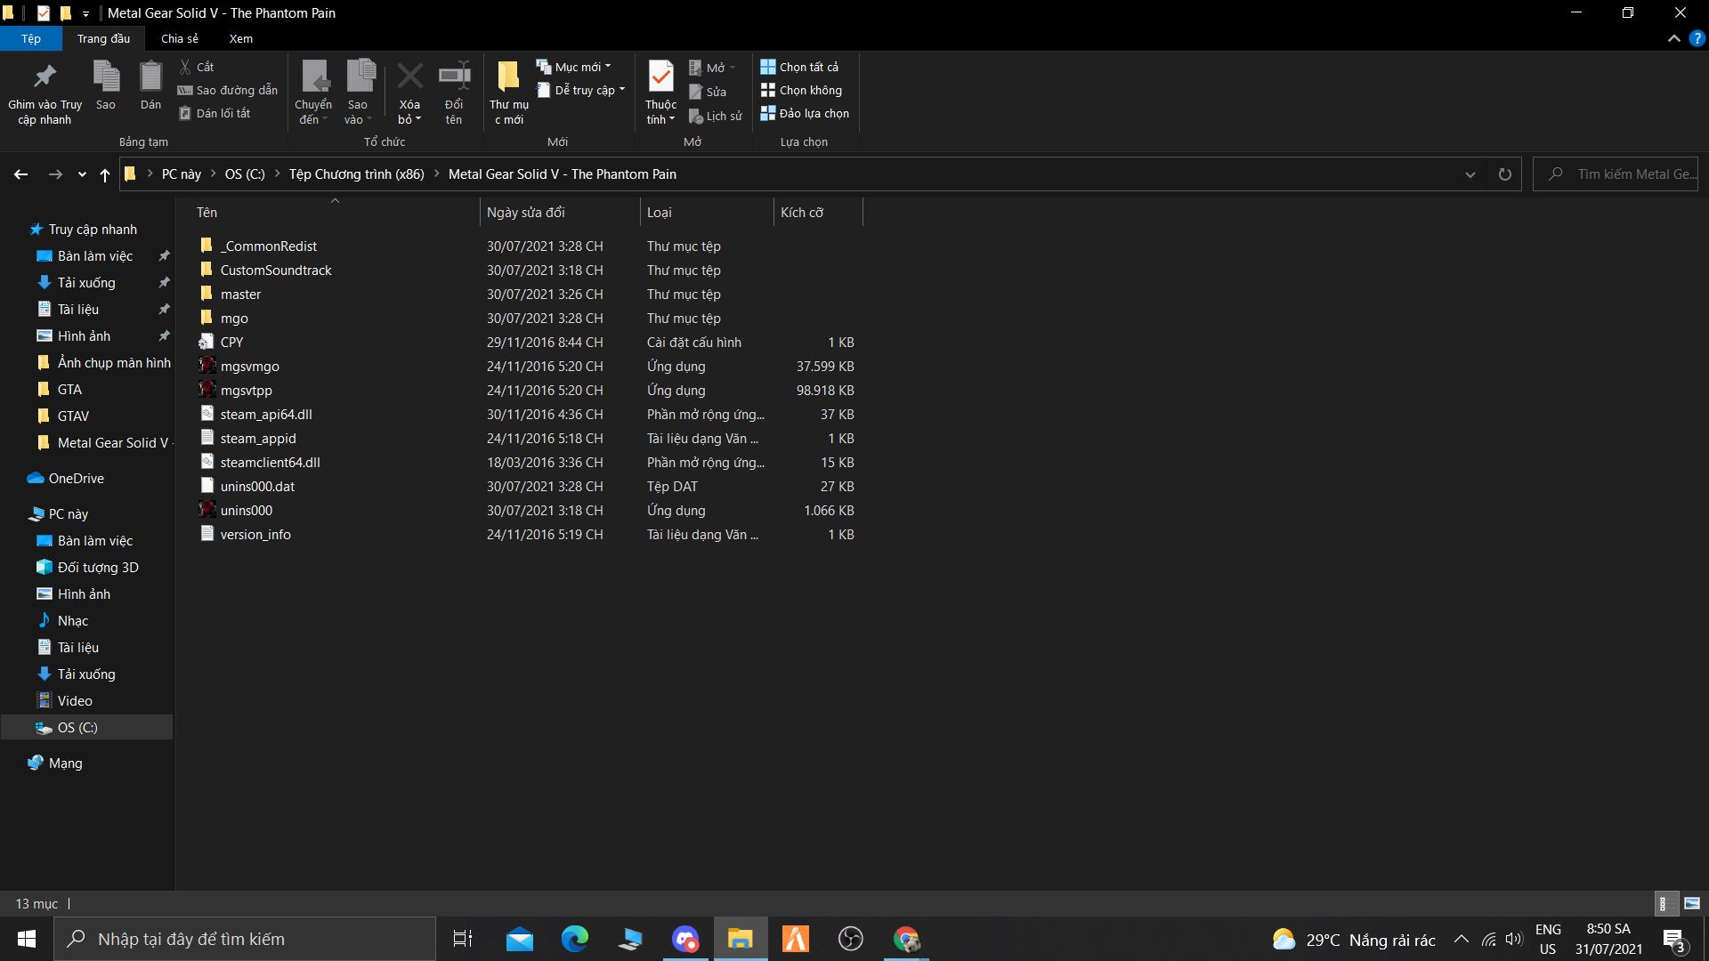1709x961 pixels.
Task: Switch to the Xem ribbon tab
Action: (240, 38)
